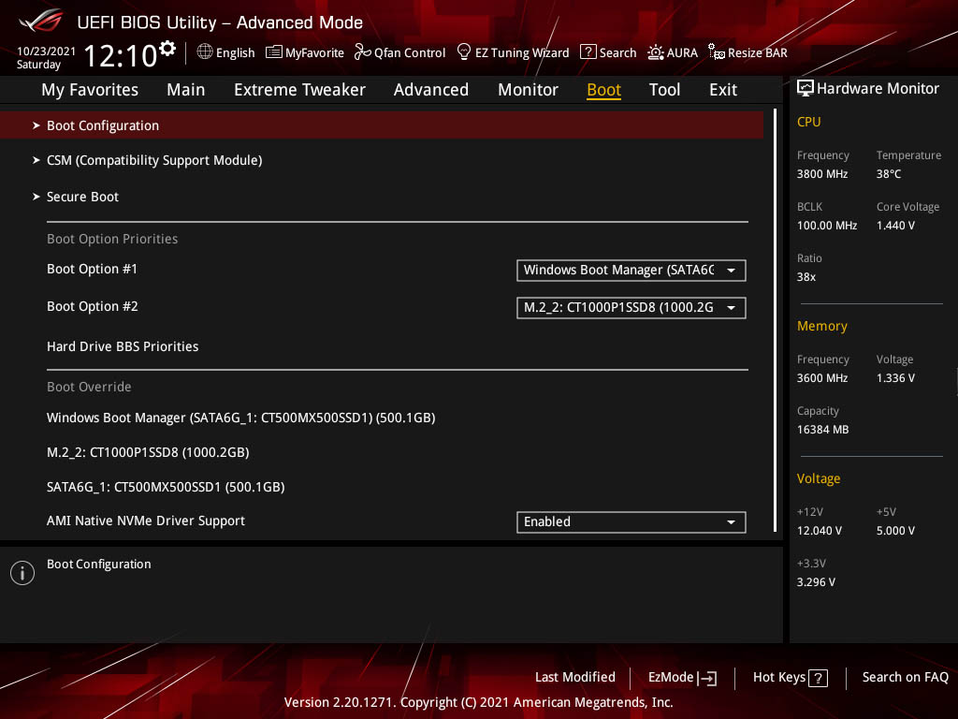Click the globe language icon
This screenshot has height=719, width=958.
pyautogui.click(x=205, y=52)
